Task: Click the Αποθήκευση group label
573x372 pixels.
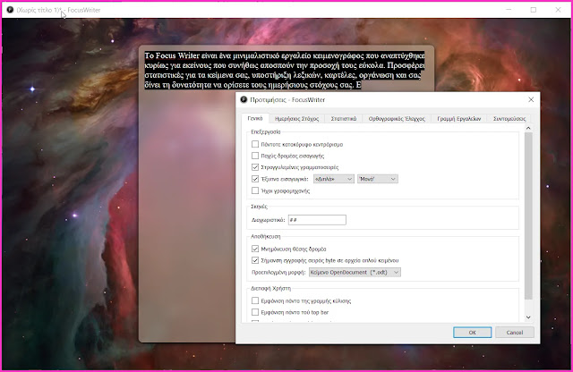Action: (266, 236)
